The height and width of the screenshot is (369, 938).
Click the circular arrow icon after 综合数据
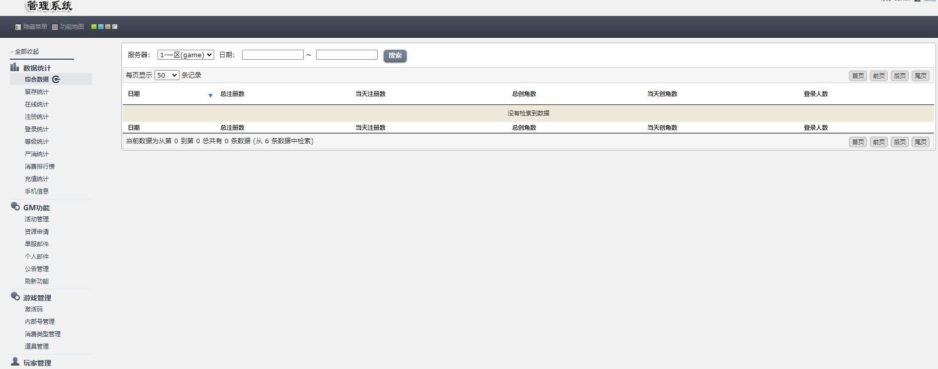click(56, 80)
